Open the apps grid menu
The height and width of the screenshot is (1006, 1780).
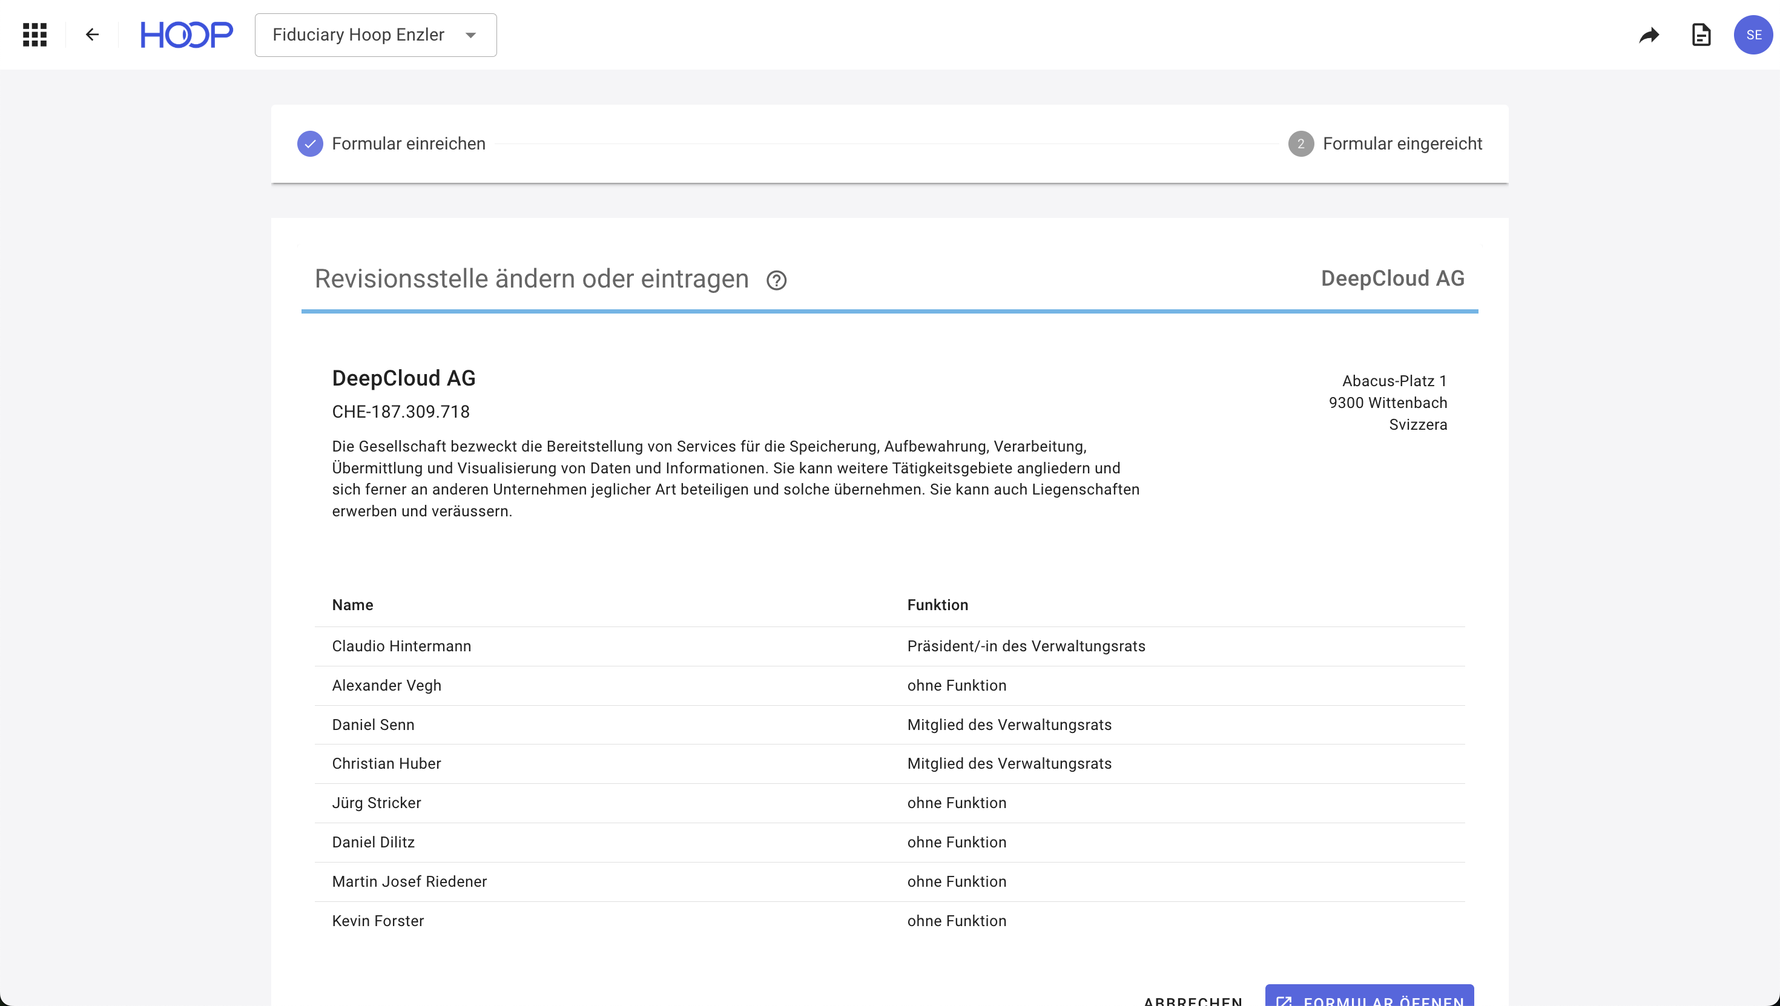[x=35, y=35]
